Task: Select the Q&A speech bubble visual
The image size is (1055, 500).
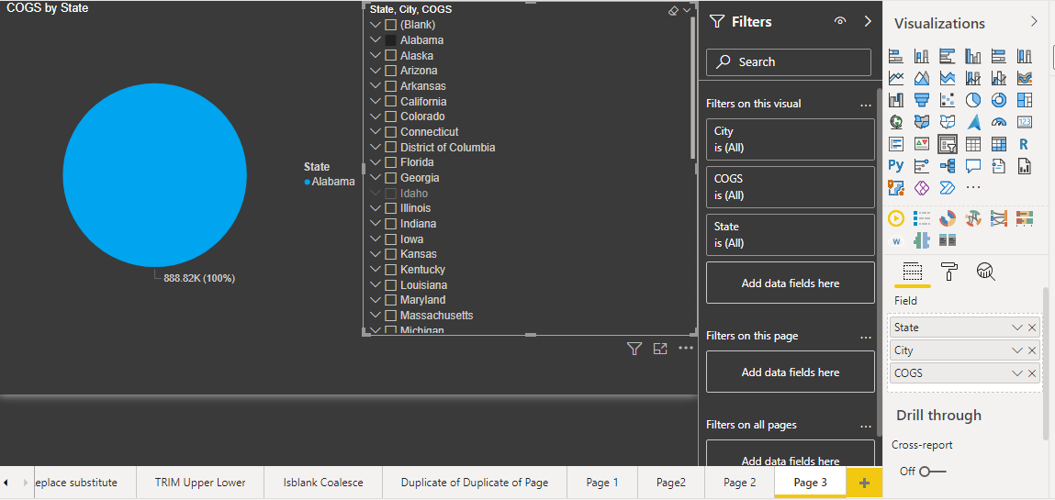Action: point(973,165)
